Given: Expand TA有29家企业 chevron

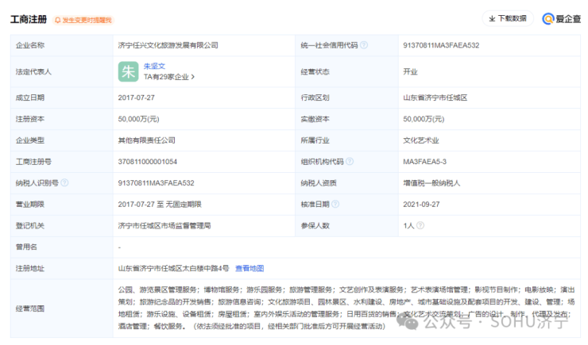Looking at the screenshot, I should [193, 77].
